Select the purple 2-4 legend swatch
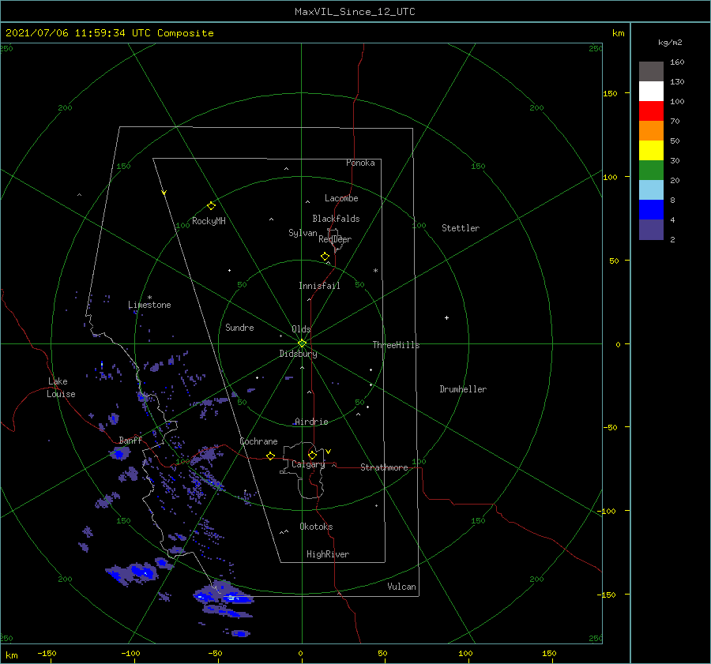 [x=651, y=230]
